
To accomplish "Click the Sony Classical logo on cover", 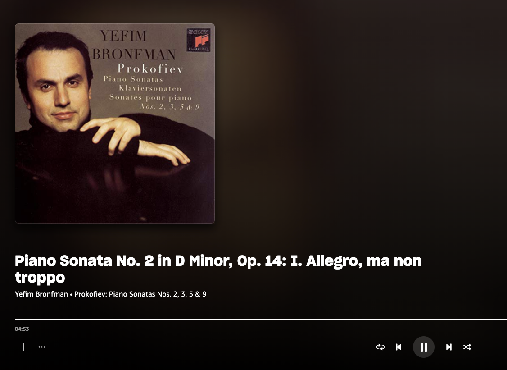I will pos(198,40).
